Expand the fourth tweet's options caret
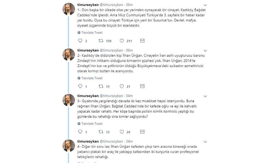Screen dimensions: 272x163 tap(205, 142)
